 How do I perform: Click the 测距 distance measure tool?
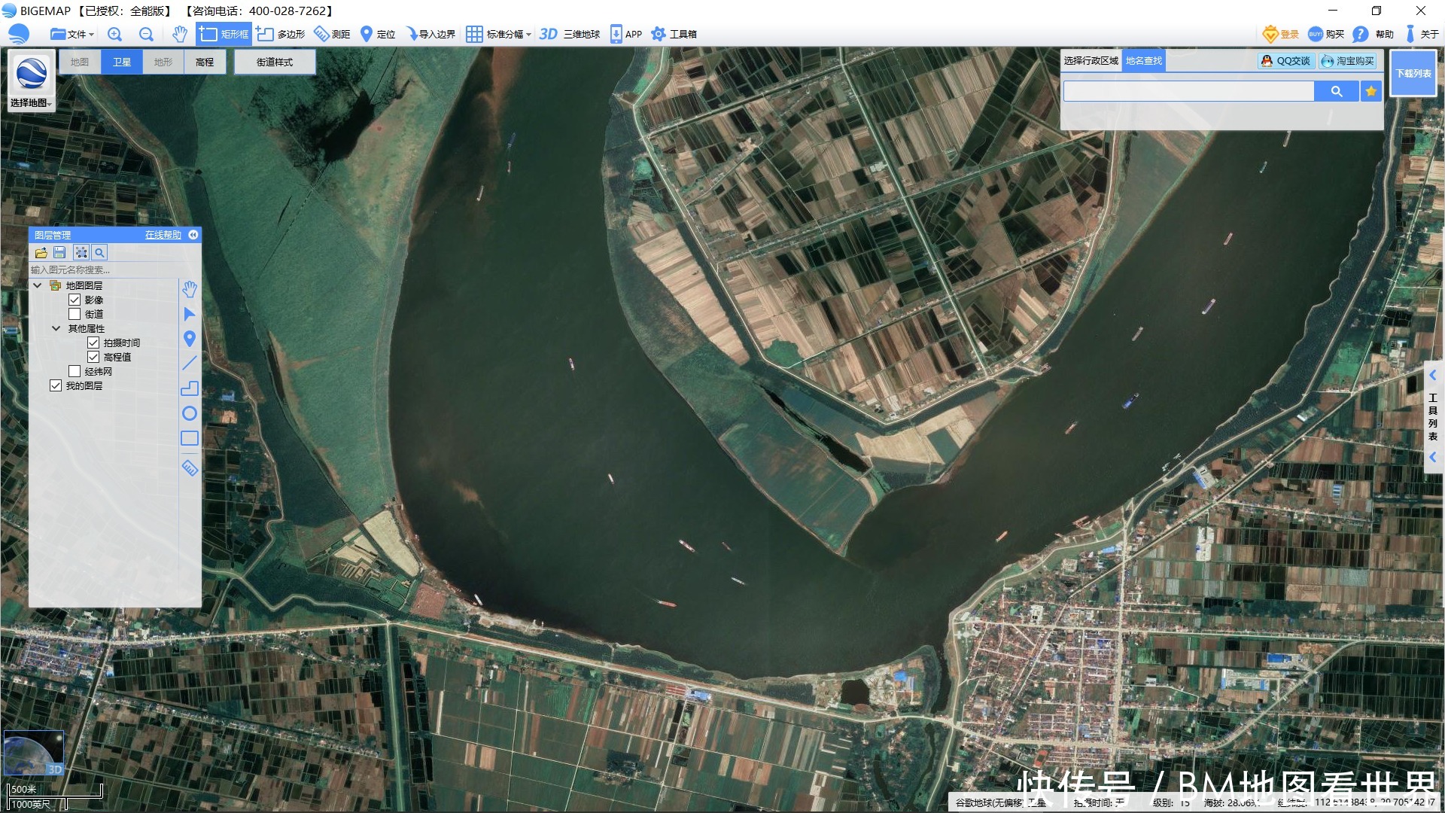click(332, 34)
